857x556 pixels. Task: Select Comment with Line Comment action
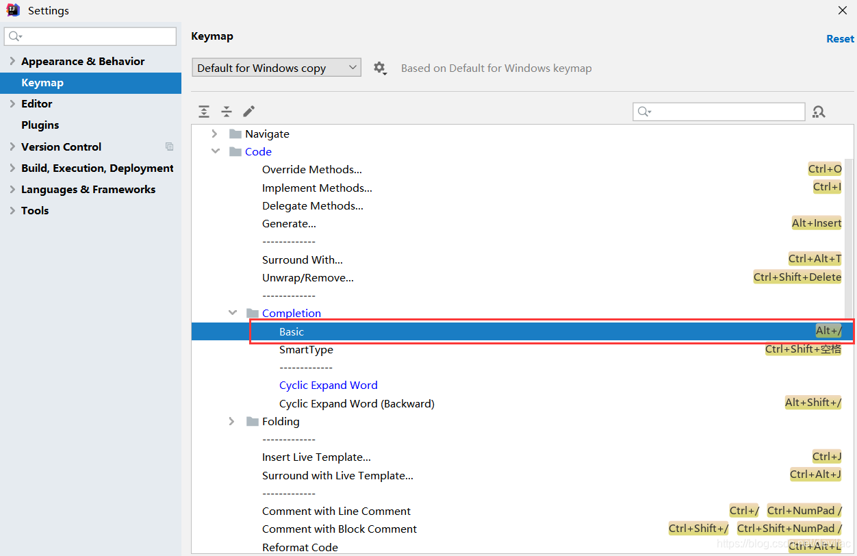(336, 511)
